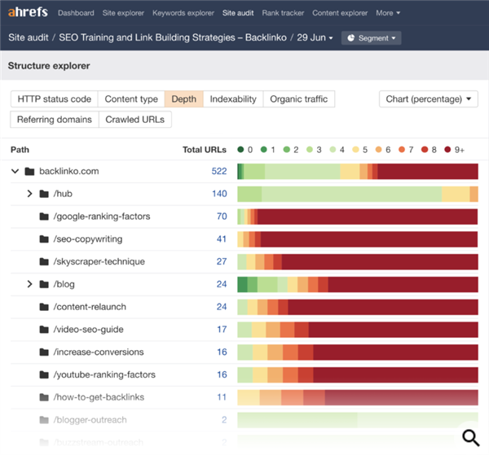Select the Depth filter toggle
The width and height of the screenshot is (489, 455).
click(183, 99)
